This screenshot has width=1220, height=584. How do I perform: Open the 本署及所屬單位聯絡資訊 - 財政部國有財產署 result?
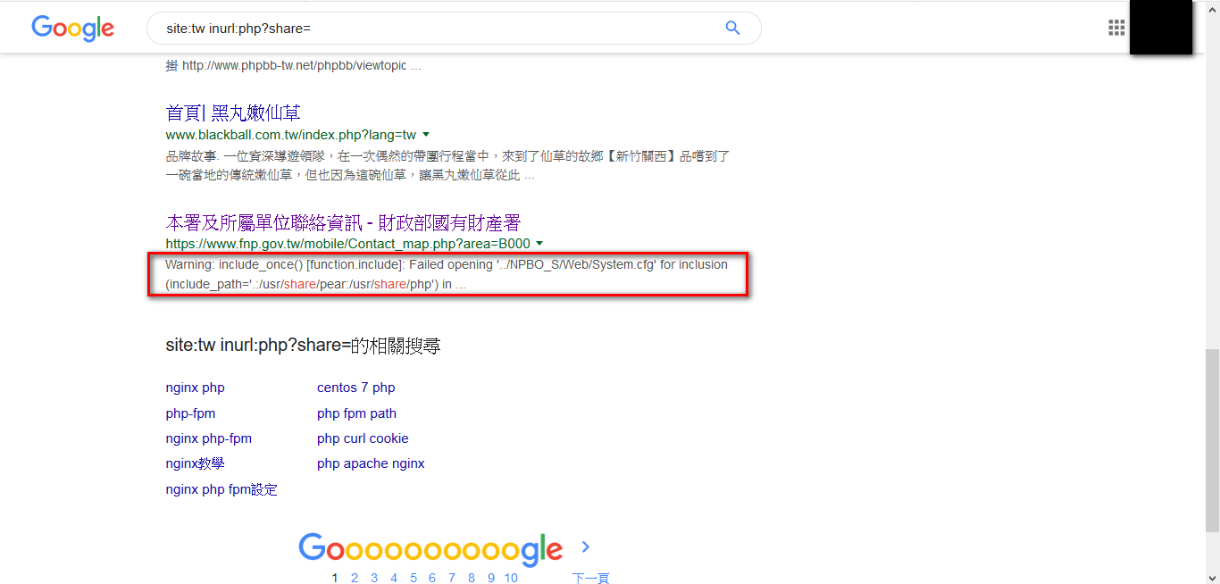click(343, 222)
